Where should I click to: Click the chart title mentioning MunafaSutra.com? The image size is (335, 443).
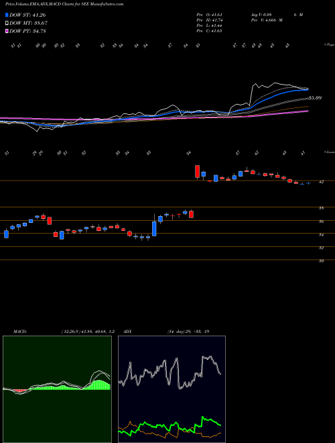(64, 5)
